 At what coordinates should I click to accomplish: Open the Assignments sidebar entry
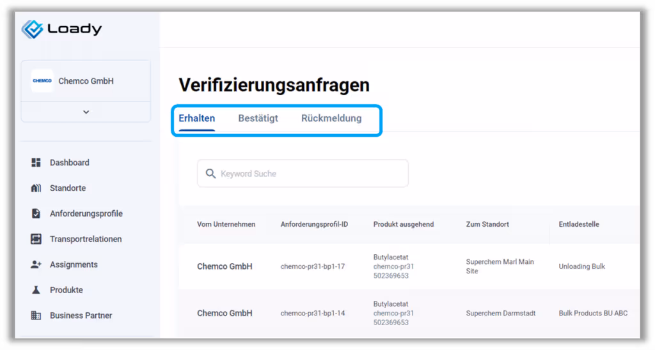pyautogui.click(x=74, y=264)
